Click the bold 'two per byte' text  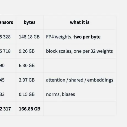(87, 37)
